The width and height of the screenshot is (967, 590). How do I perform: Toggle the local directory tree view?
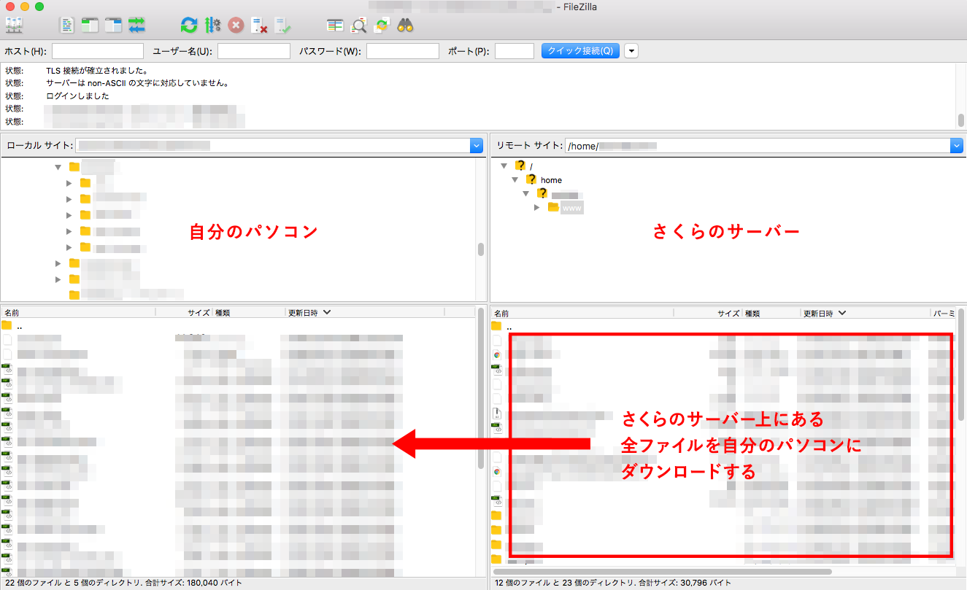(x=90, y=26)
